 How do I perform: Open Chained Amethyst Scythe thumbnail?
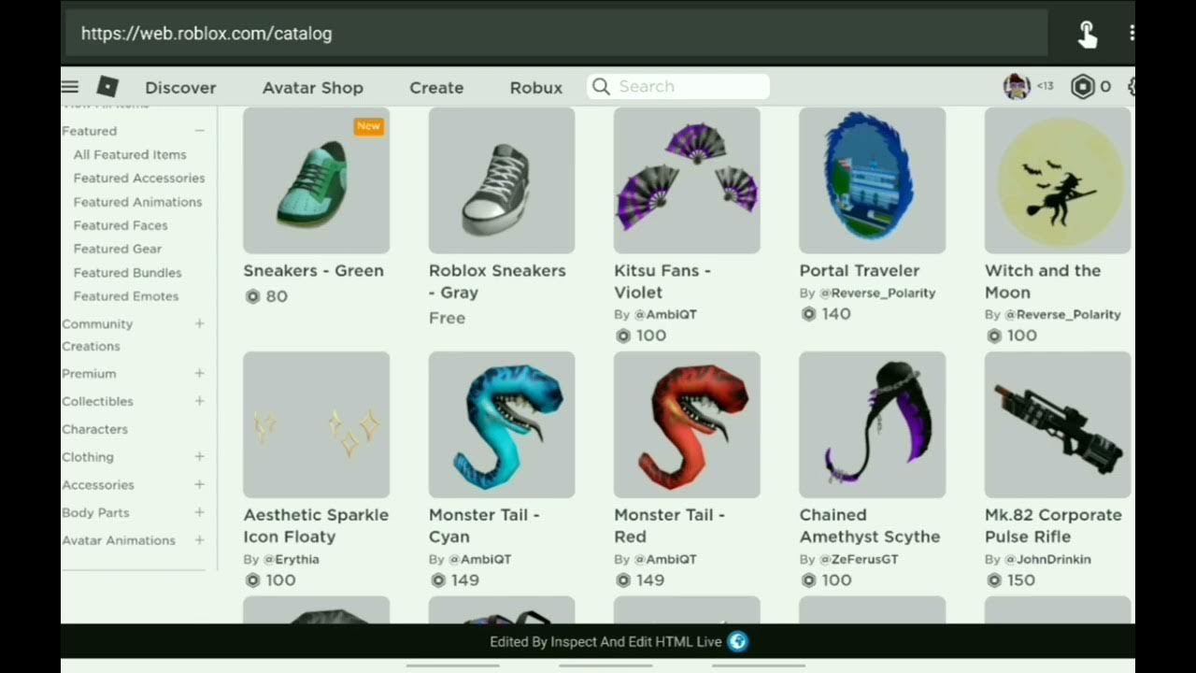click(873, 424)
